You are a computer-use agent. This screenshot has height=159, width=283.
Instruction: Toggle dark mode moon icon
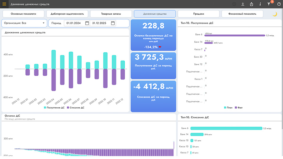[274, 14]
